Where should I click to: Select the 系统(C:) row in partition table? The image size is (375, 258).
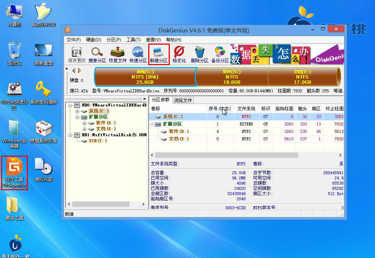(246, 117)
